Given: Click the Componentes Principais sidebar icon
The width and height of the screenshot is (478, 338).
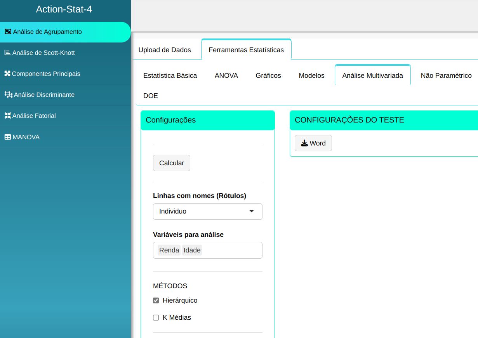Looking at the screenshot, I should (x=7, y=74).
